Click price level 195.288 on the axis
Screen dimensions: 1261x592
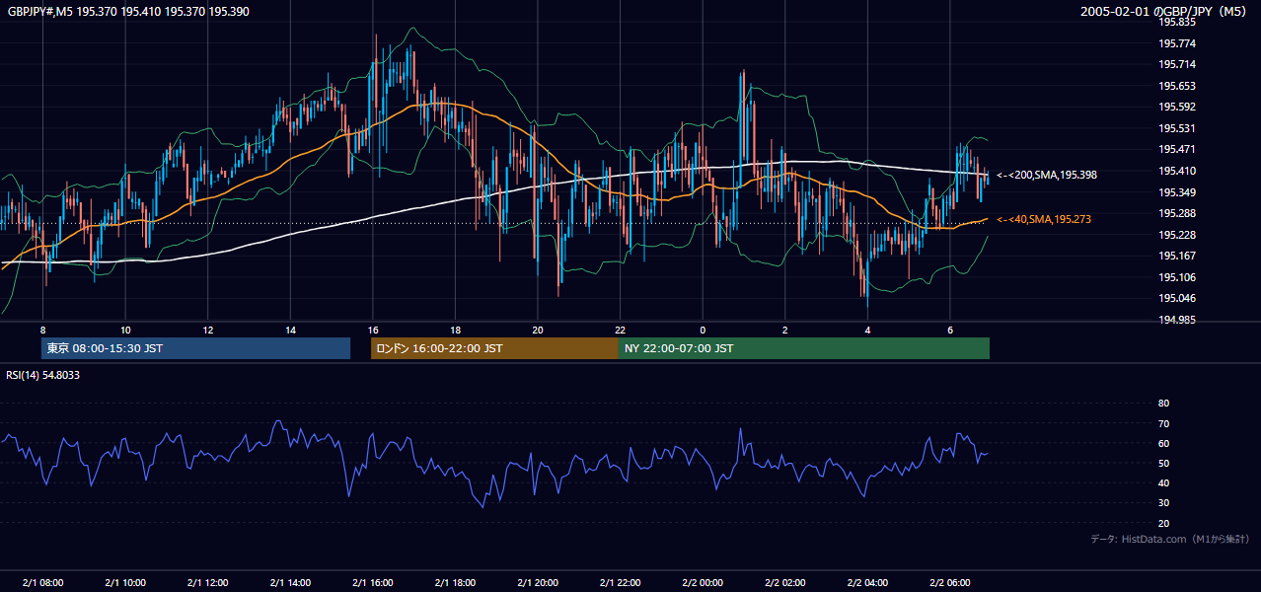click(x=1177, y=213)
